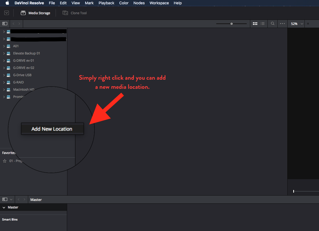Open the File menu
The width and height of the screenshot is (319, 231).
pos(52,3)
